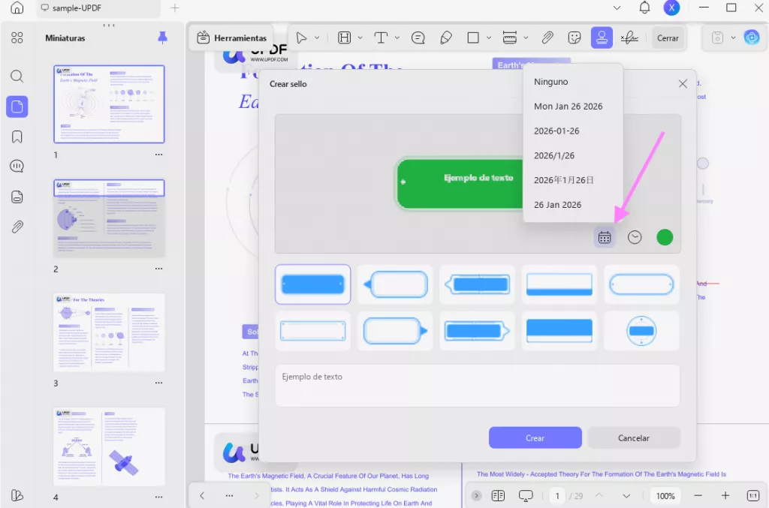
Task: Open the notifications bell icon
Action: click(644, 8)
